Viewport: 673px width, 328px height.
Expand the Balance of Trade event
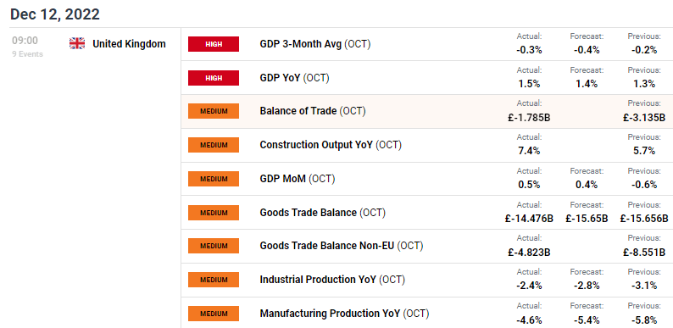pyautogui.click(x=426, y=111)
